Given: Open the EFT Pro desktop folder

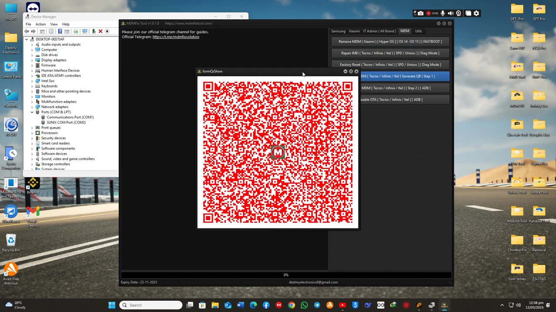Looking at the screenshot, I should (539, 12).
